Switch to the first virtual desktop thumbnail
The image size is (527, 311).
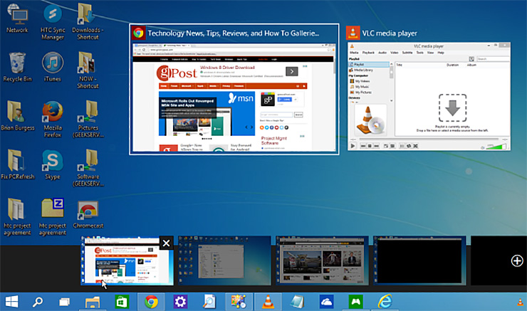[127, 261]
